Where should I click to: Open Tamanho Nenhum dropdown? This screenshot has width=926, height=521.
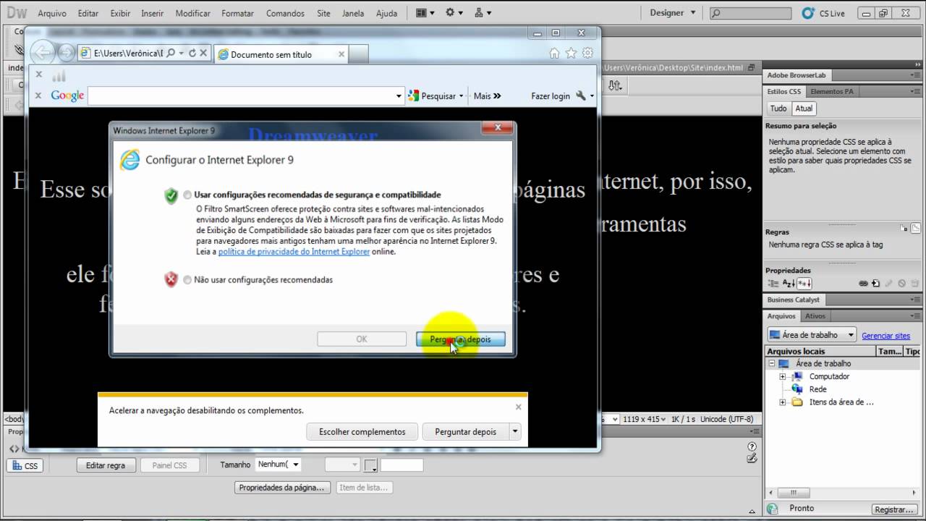pyautogui.click(x=279, y=465)
